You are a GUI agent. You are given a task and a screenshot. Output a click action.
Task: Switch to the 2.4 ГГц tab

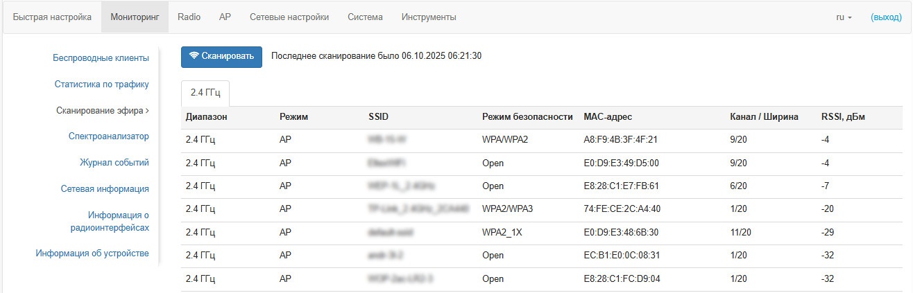click(x=205, y=93)
